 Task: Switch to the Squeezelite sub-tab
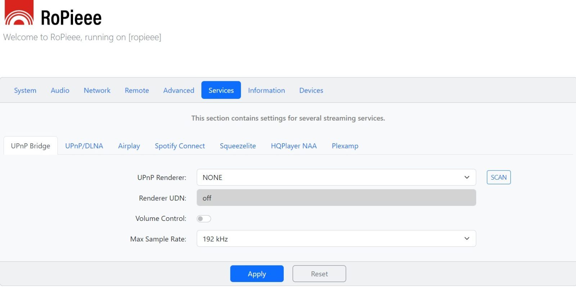238,146
